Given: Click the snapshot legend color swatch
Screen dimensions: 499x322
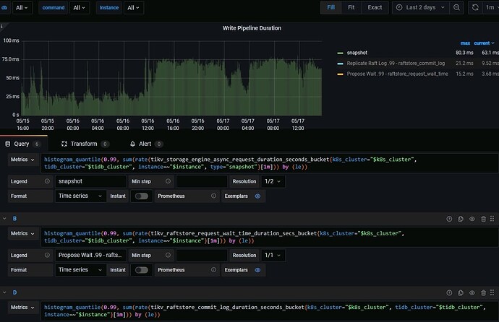Looking at the screenshot, I should (x=340, y=53).
